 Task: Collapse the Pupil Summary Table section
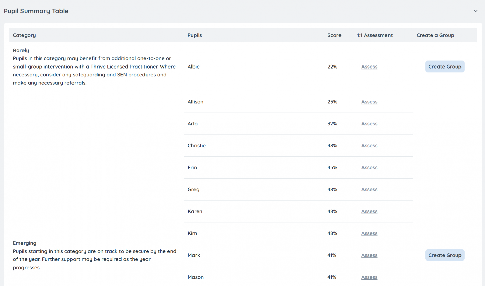tap(476, 11)
